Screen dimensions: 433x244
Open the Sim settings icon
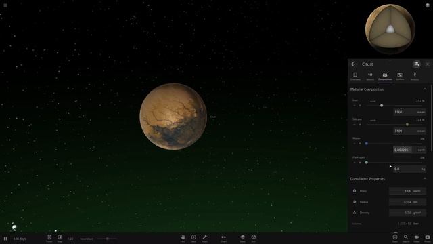click(x=253, y=238)
